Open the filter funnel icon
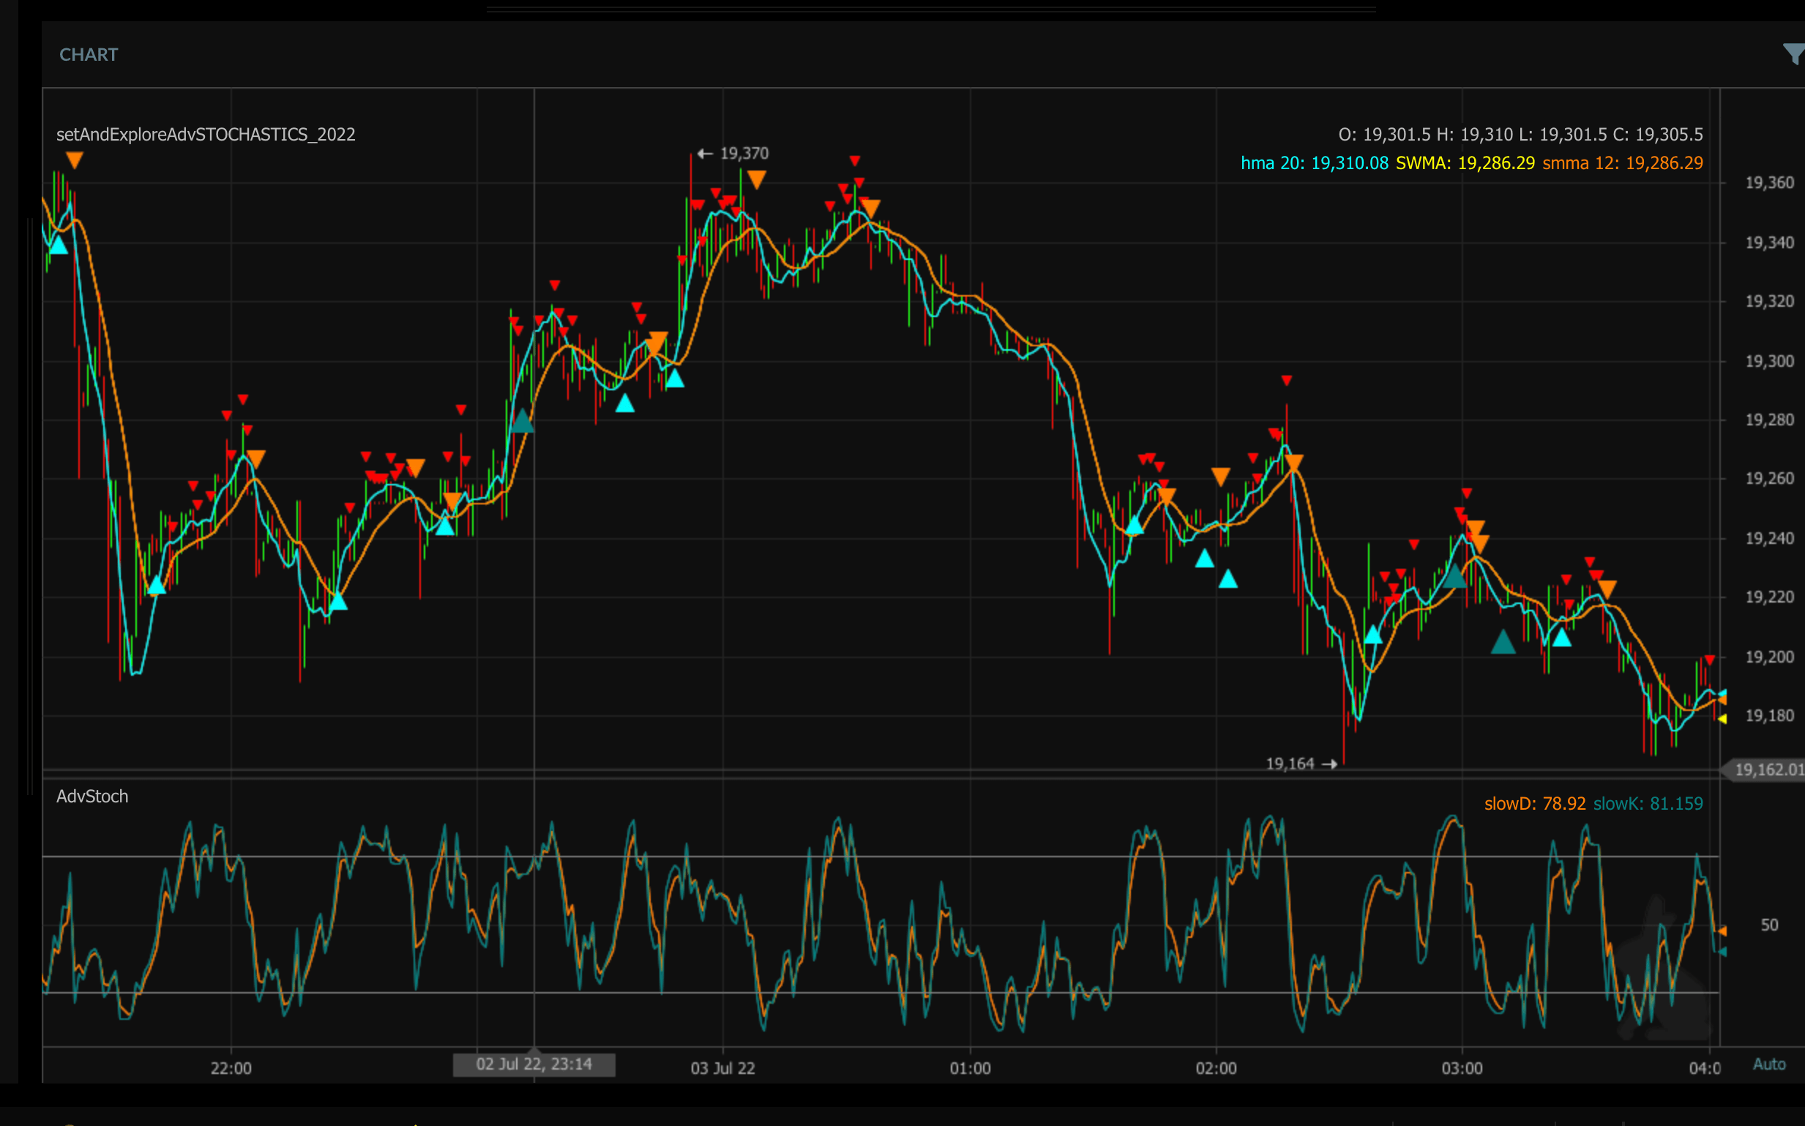The width and height of the screenshot is (1805, 1126). [x=1795, y=53]
